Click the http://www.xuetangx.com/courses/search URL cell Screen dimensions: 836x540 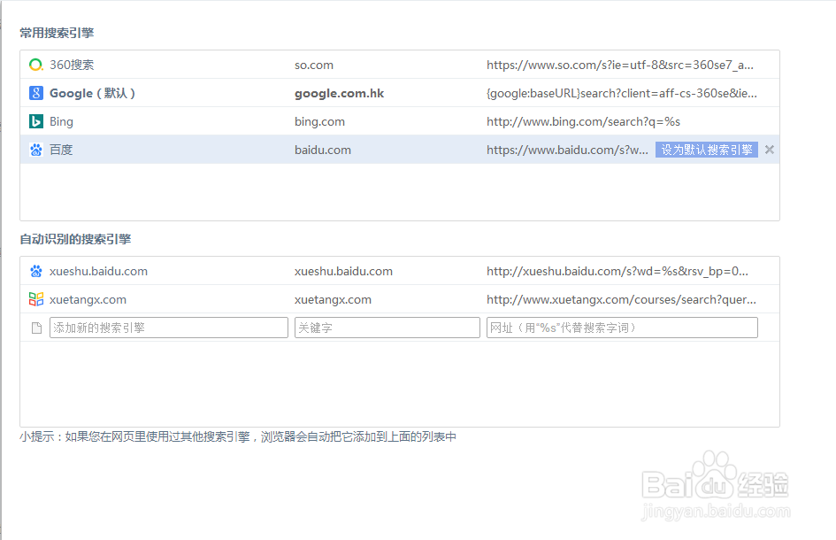point(621,299)
